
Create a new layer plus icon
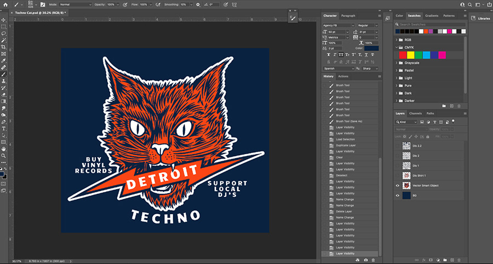(x=452, y=260)
